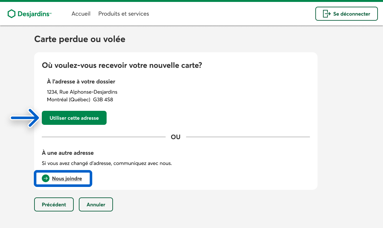This screenshot has height=228, width=383.
Task: Click the À une autre adresse heading
Action: point(68,153)
